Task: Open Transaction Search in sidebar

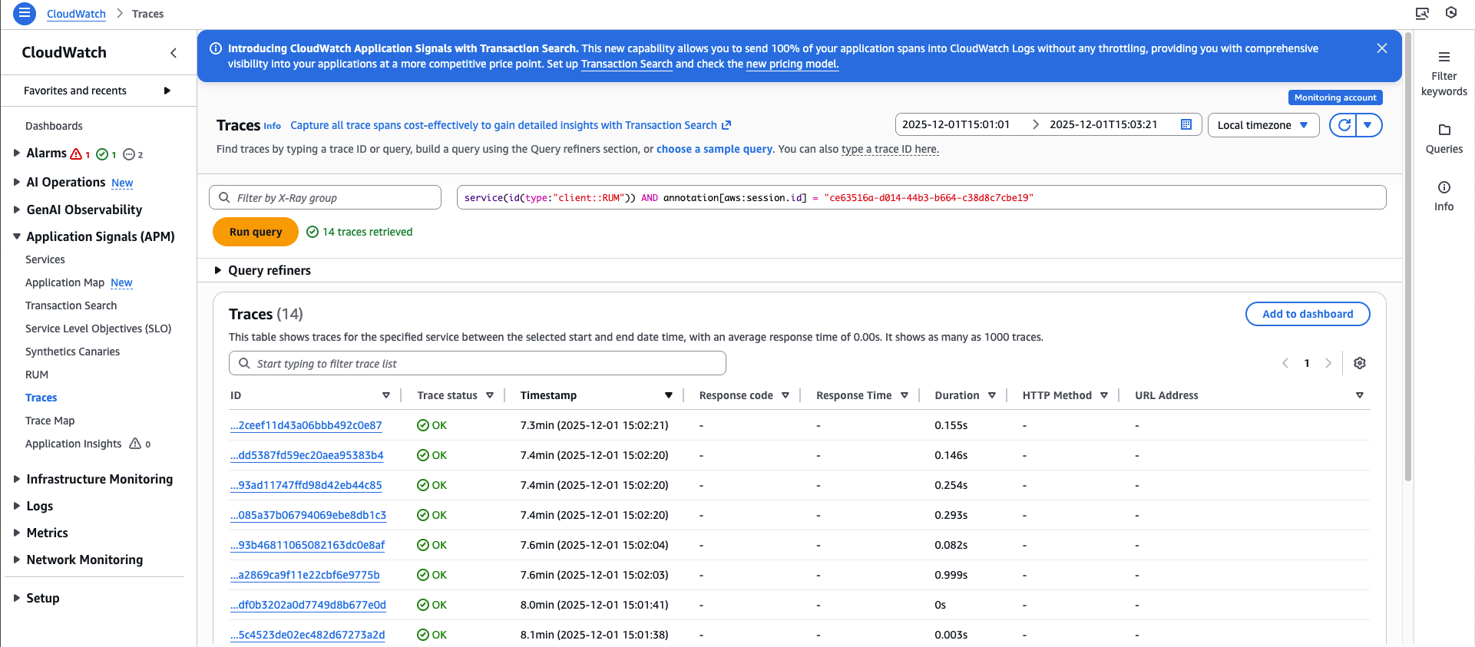Action: 71,305
